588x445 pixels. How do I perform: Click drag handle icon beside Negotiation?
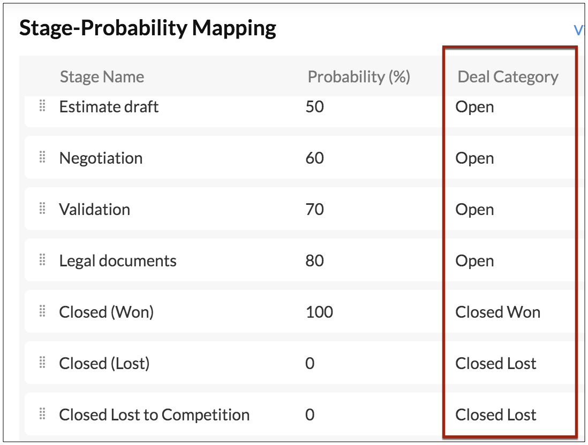(42, 157)
